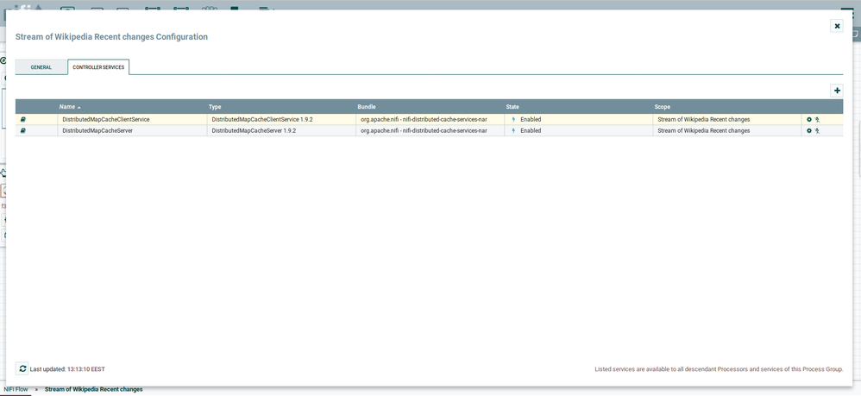Sort table by the Type column header

coord(281,107)
